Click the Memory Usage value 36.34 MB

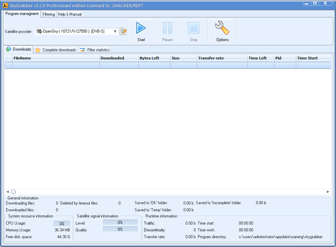(62, 230)
